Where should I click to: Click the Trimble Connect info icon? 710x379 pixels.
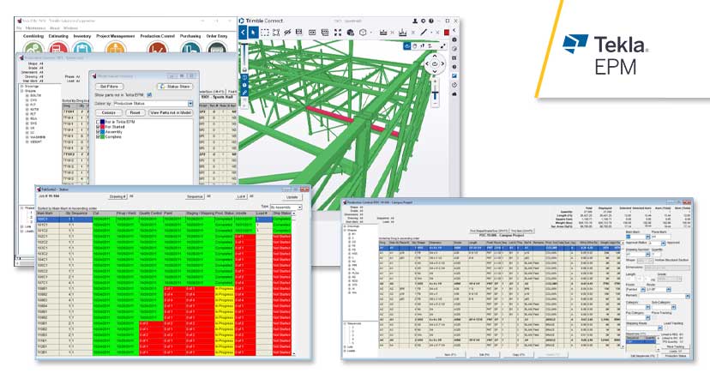[x=431, y=21]
